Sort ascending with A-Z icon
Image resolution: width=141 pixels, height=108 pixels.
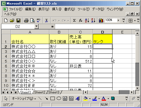87,21
